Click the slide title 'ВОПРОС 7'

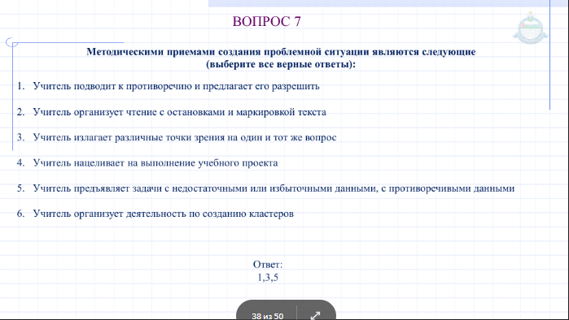click(x=267, y=21)
